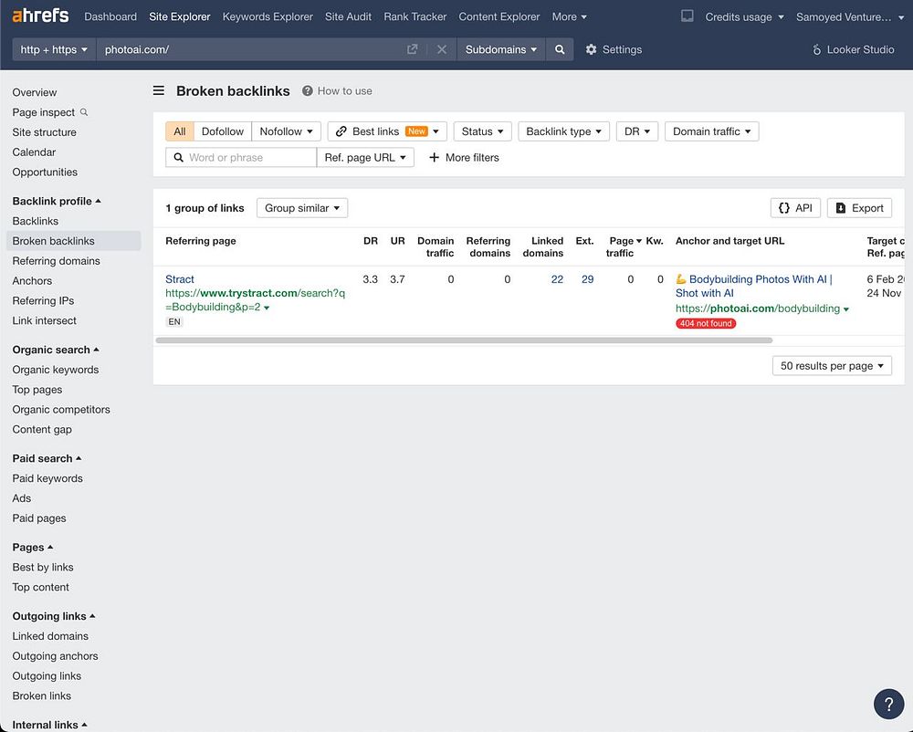This screenshot has height=732, width=913.
Task: Clear the photoai.com URL with X icon
Action: pos(442,49)
